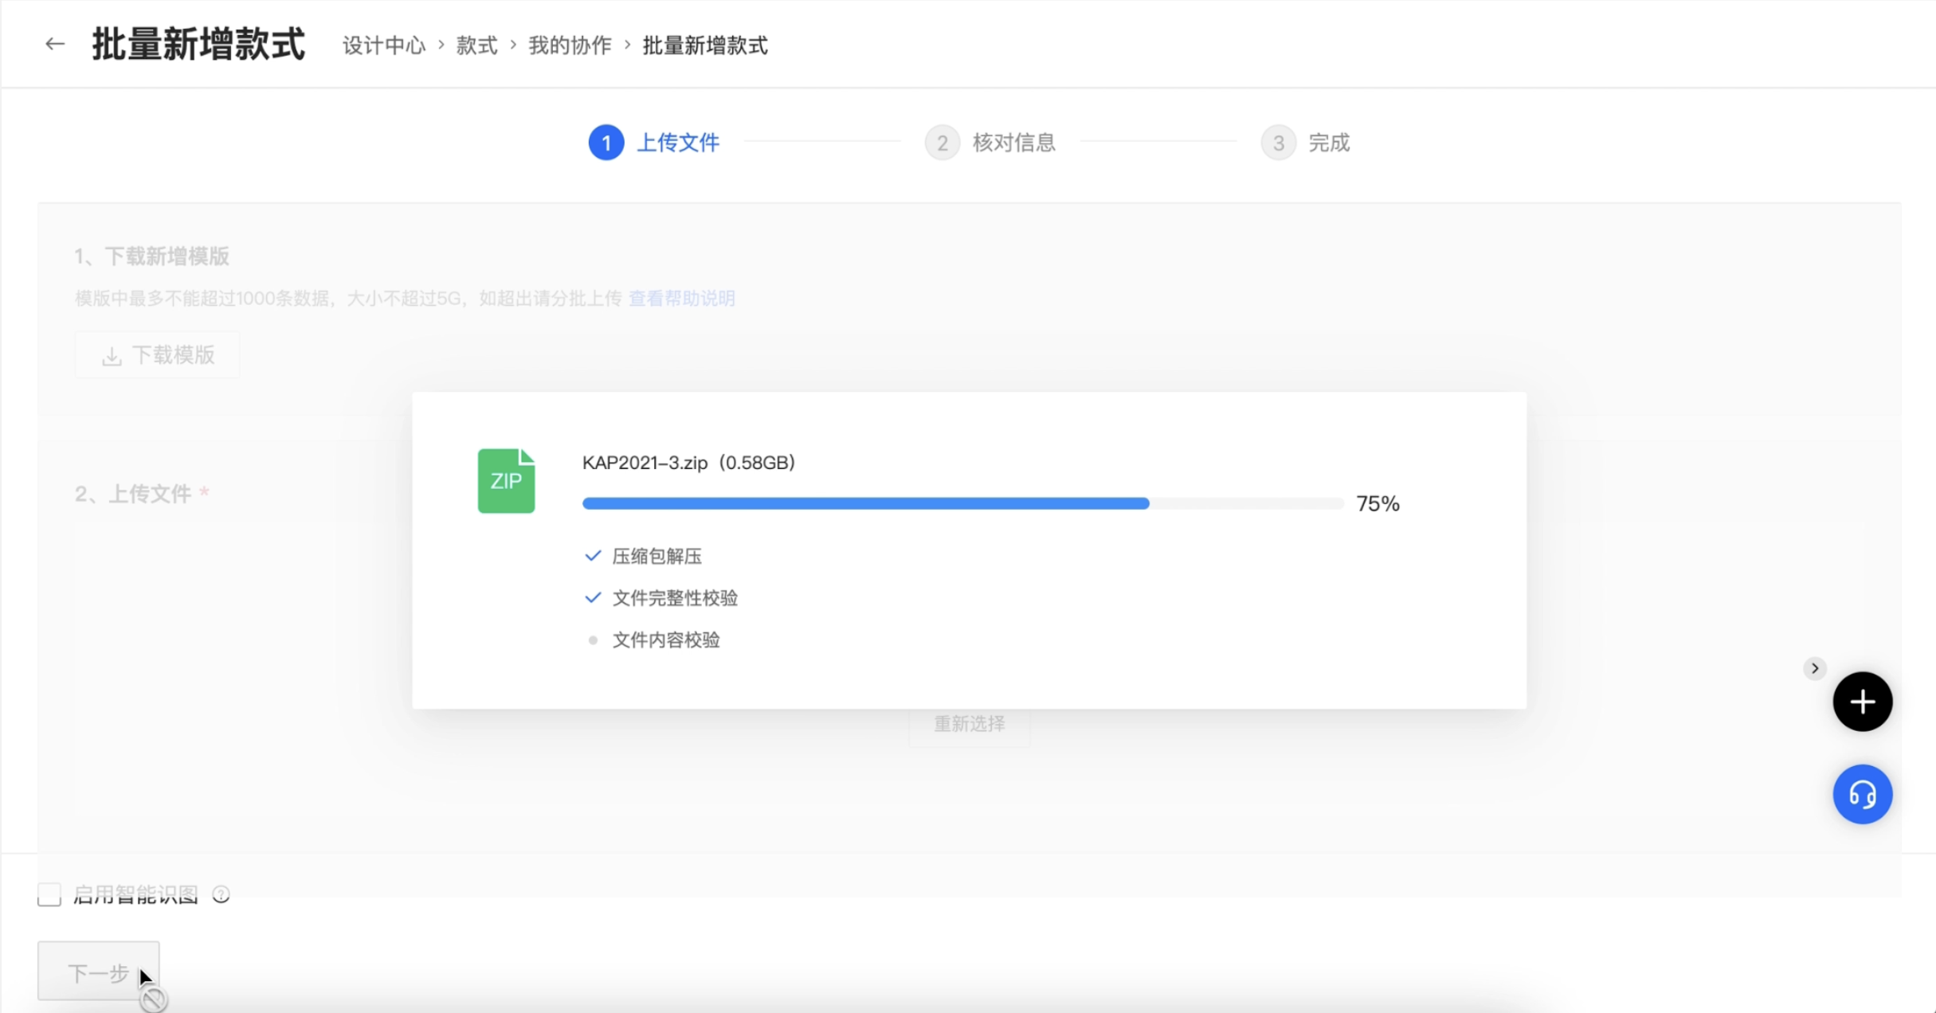Click the info icon next to 启用智能识图
The width and height of the screenshot is (1936, 1013).
pos(221,895)
